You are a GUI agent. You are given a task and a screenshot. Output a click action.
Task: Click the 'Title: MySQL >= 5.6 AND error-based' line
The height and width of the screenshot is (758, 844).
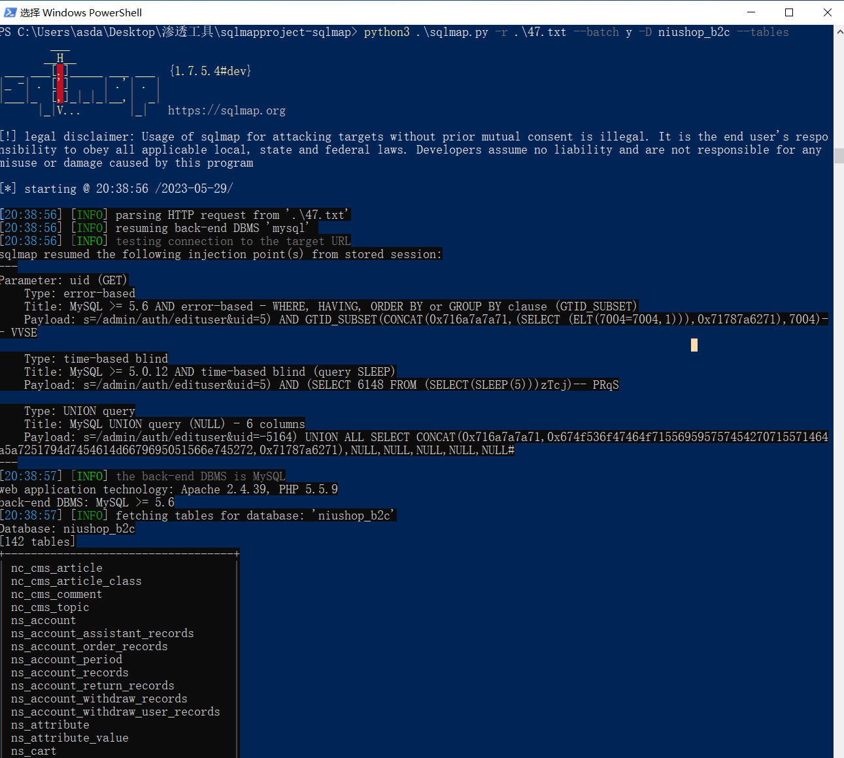click(x=331, y=306)
